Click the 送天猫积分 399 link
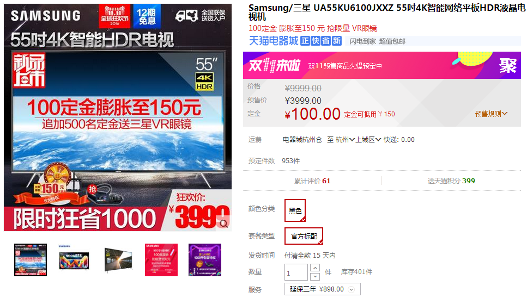Image resolution: width=527 pixels, height=298 pixels. pos(451,181)
